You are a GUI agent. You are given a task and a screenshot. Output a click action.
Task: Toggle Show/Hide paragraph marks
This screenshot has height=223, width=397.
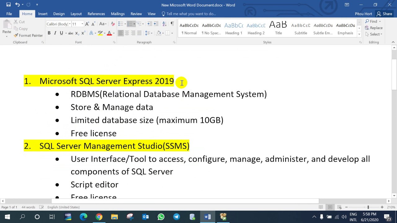coord(172,24)
